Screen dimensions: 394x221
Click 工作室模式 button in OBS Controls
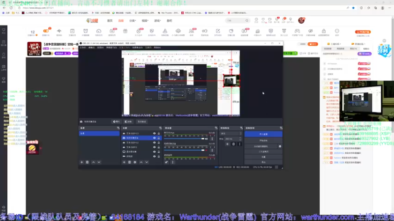(263, 152)
